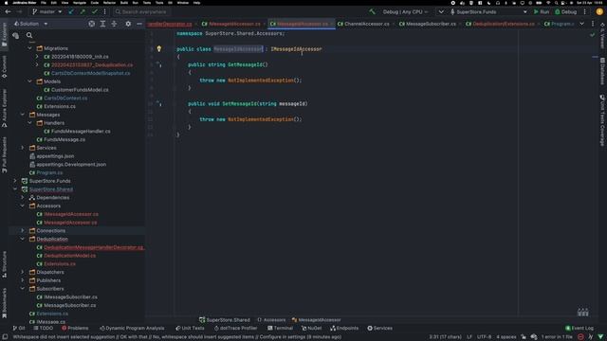Collapse the Migrations folder
This screenshot has width=607, height=341.
[29, 48]
